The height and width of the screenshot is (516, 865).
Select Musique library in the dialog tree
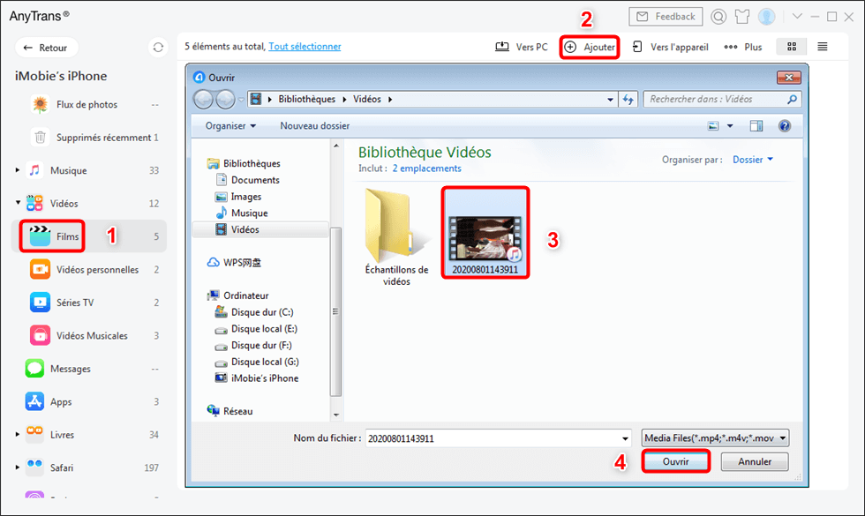(249, 213)
